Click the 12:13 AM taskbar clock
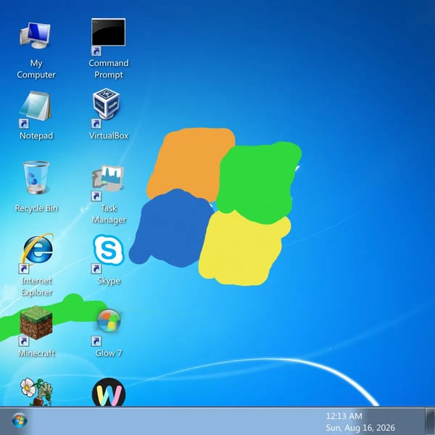 (344, 416)
